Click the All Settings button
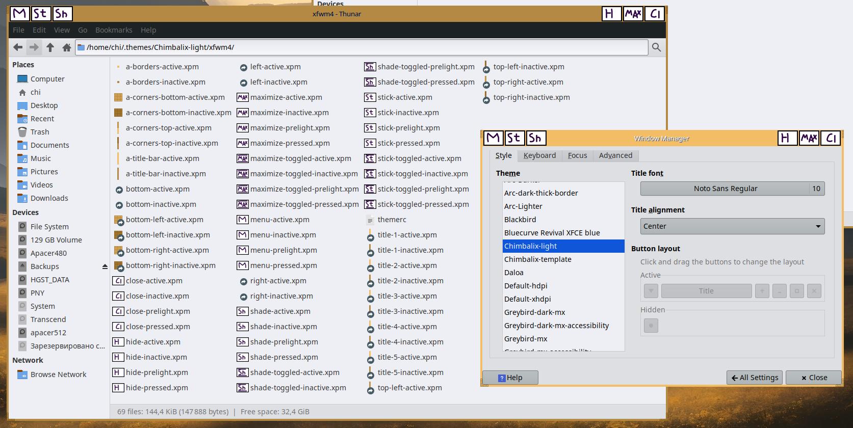Image resolution: width=853 pixels, height=428 pixels. (755, 378)
